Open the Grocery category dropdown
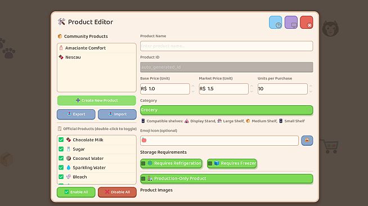This screenshot has width=368, height=206. pyautogui.click(x=226, y=110)
